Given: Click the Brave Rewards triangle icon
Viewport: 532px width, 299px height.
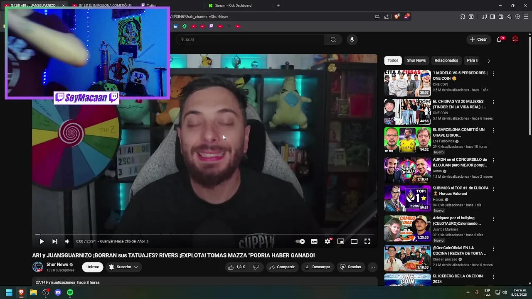Looking at the screenshot, I should pyautogui.click(x=406, y=17).
